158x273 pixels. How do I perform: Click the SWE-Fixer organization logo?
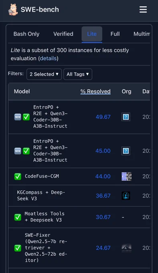(x=126, y=248)
